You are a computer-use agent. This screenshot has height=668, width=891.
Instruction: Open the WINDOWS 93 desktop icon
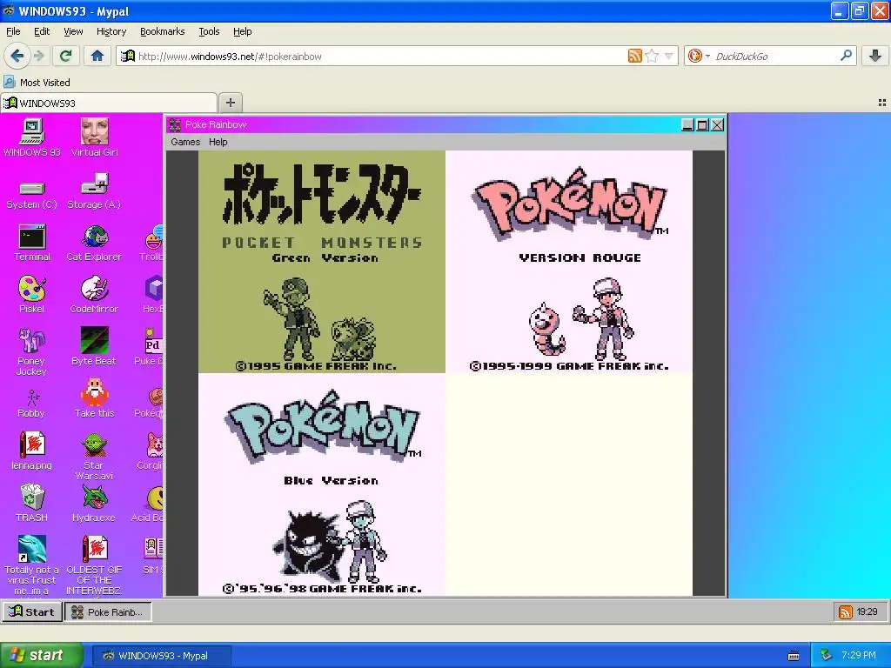coord(32,137)
